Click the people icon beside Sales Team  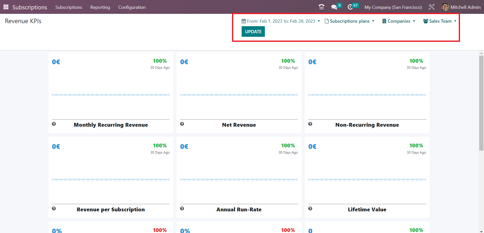coord(426,21)
